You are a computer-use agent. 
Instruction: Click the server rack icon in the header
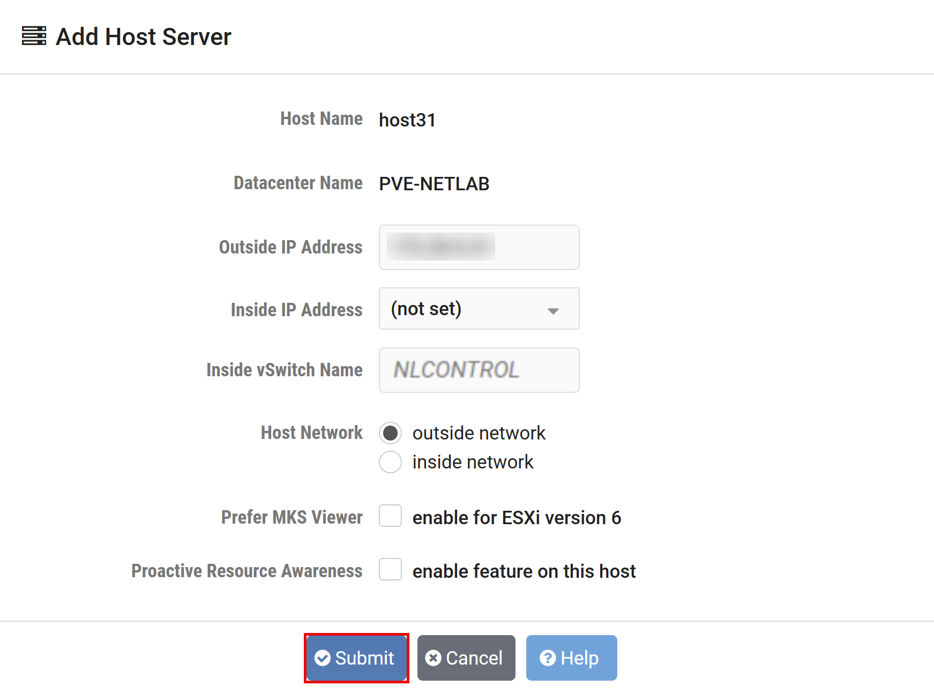(x=34, y=36)
